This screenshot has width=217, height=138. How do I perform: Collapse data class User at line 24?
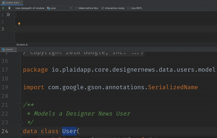click(21, 131)
